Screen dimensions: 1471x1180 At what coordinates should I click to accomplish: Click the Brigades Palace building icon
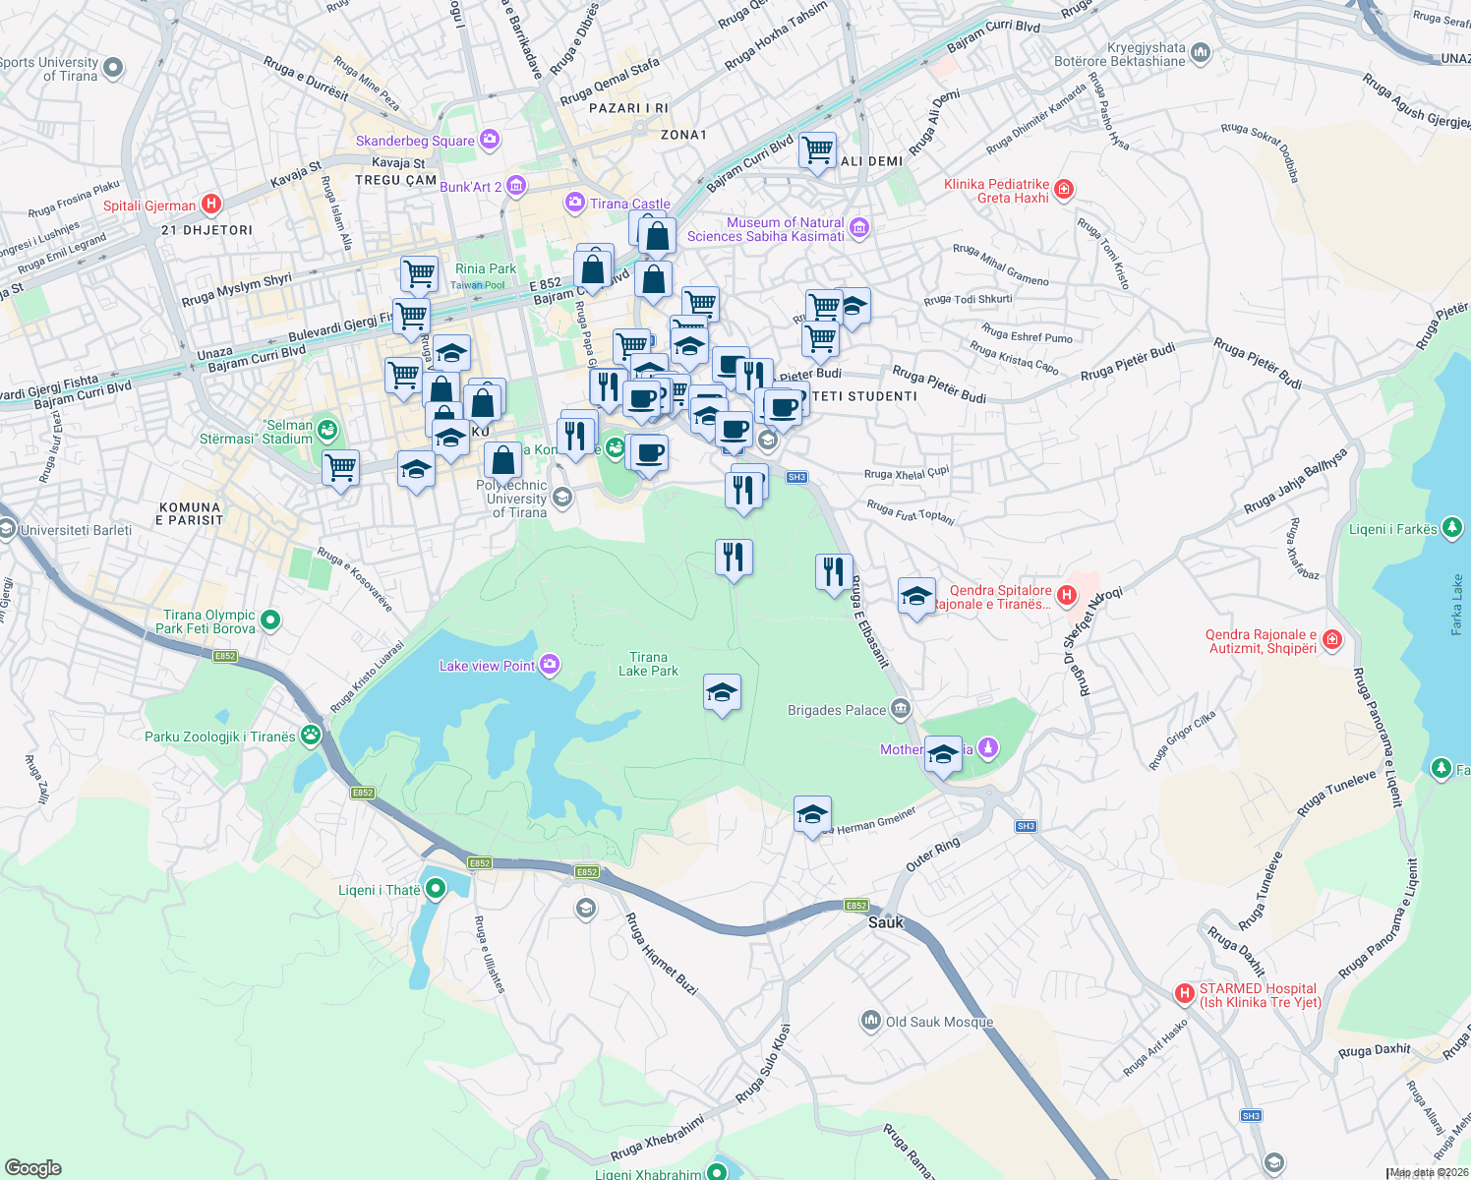(903, 709)
